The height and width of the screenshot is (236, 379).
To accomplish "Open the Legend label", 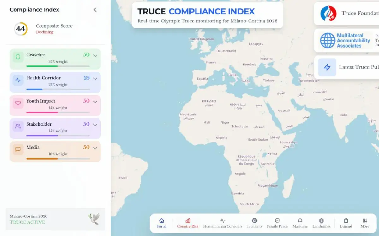I will [x=346, y=226].
